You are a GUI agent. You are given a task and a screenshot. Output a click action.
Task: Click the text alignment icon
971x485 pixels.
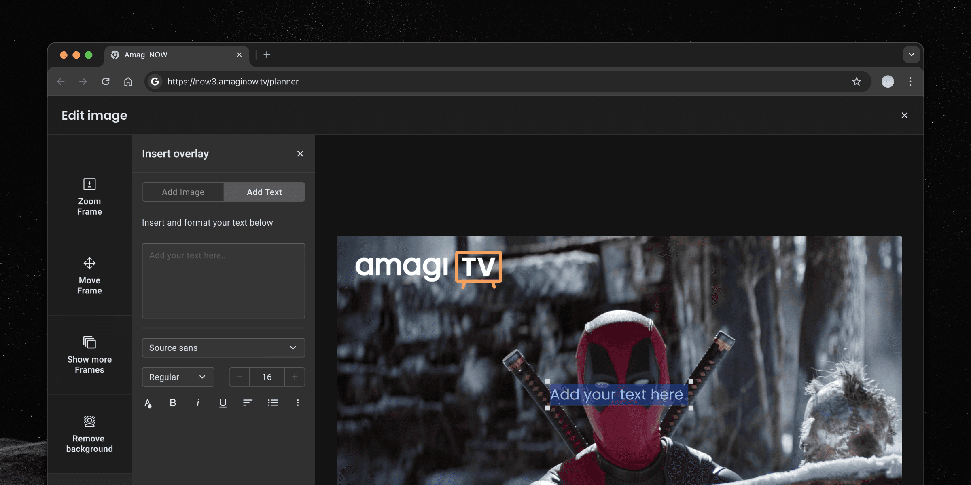tap(248, 403)
